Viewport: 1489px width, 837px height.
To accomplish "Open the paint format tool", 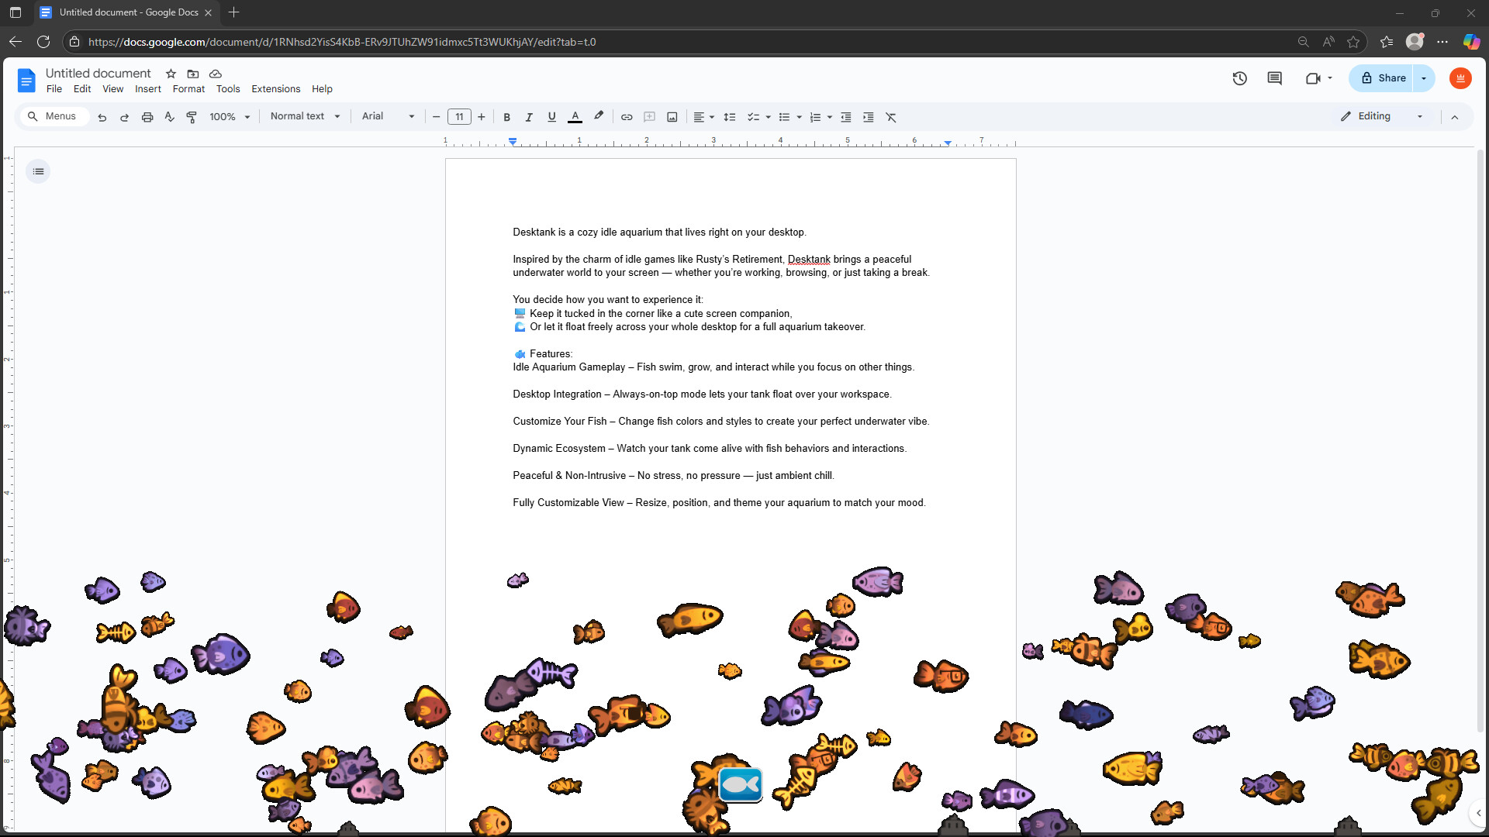I will pyautogui.click(x=191, y=117).
